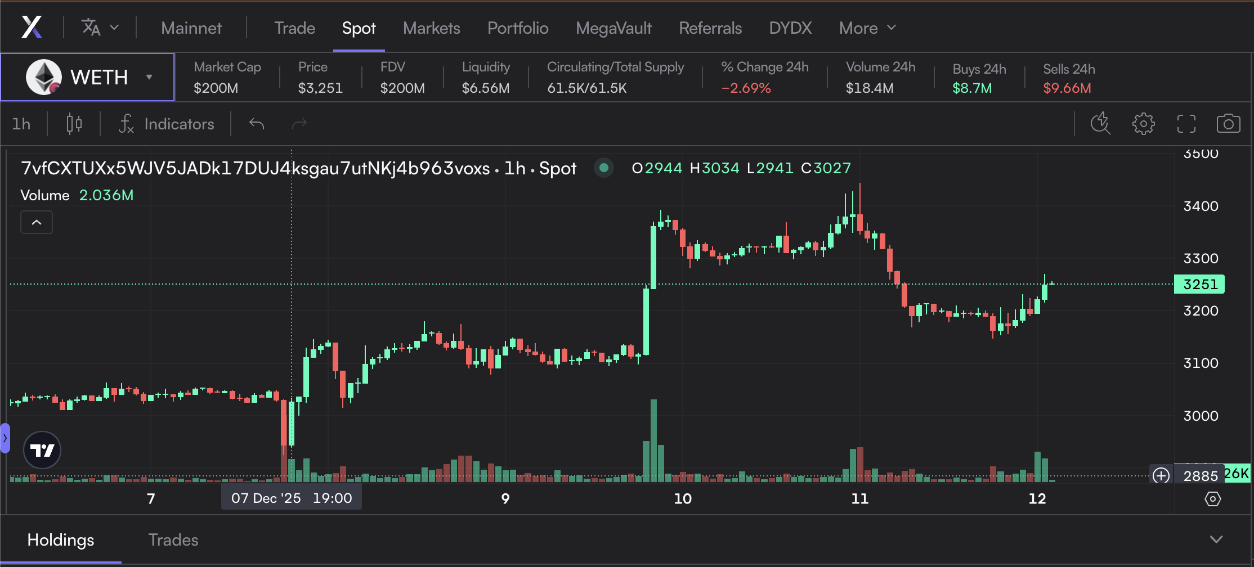Click the 07 Dec '25 19:00 time label
The image size is (1254, 567).
click(292, 498)
